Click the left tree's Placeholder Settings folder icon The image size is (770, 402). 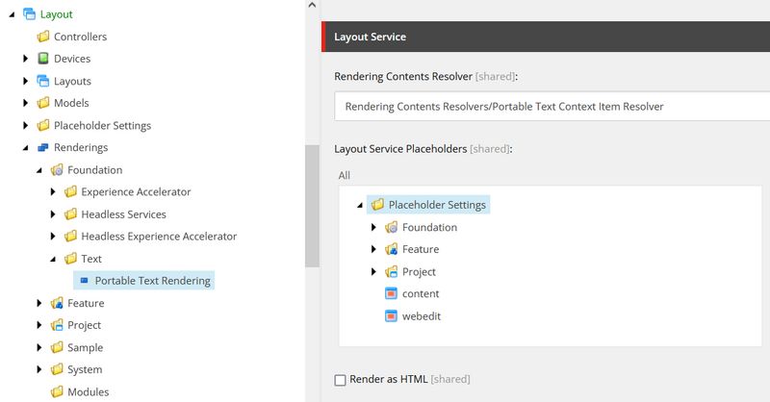pos(43,125)
